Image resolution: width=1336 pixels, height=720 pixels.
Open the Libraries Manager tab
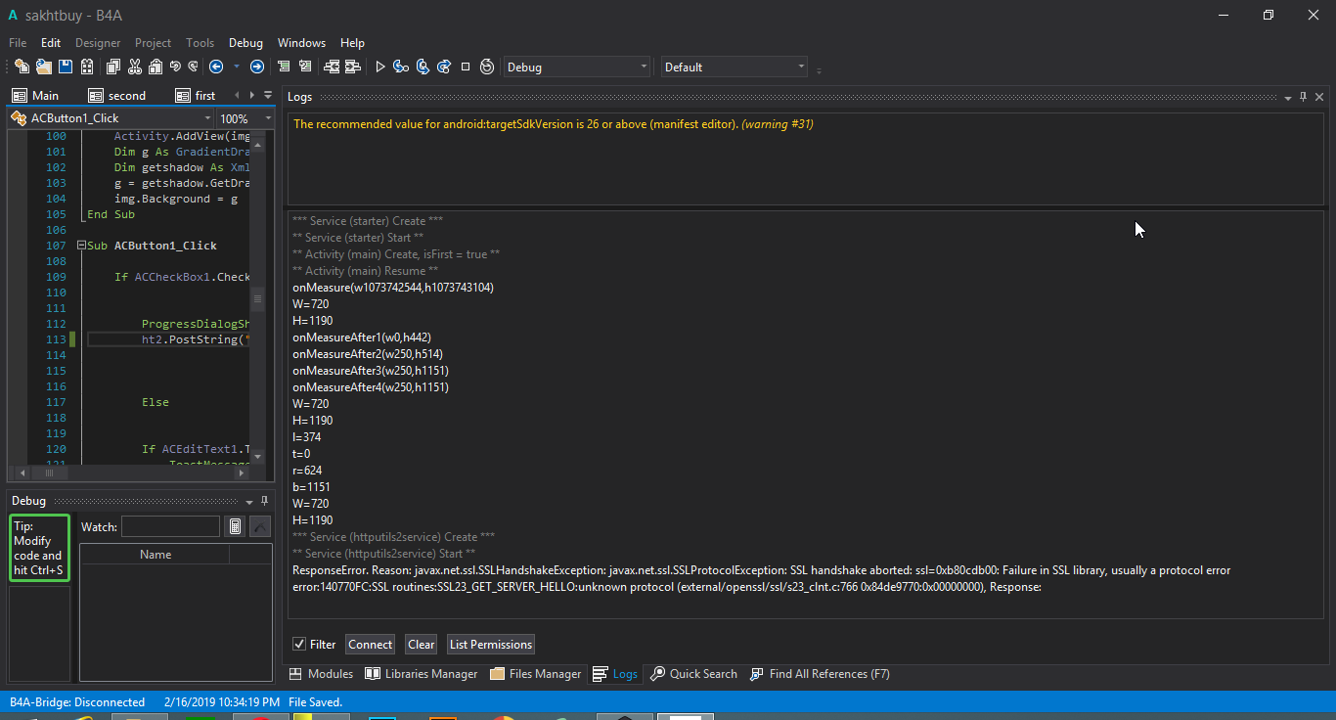[x=421, y=674]
